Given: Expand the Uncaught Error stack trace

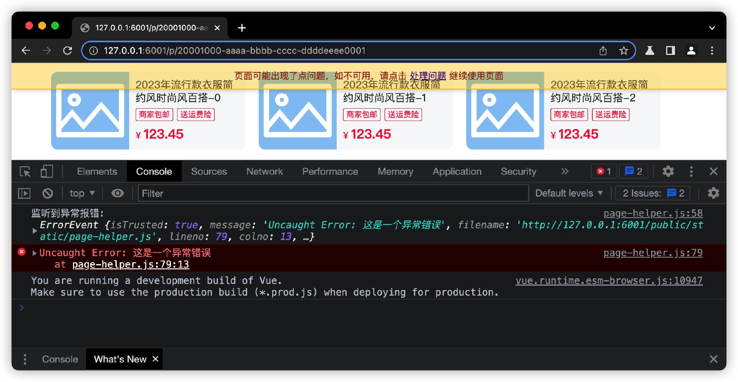Looking at the screenshot, I should pyautogui.click(x=35, y=253).
